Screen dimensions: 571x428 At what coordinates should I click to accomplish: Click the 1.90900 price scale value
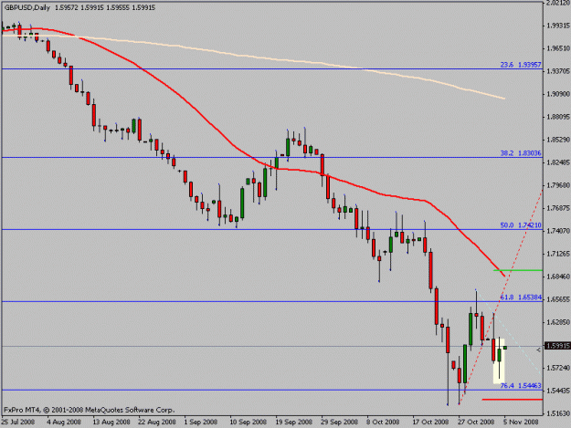pyautogui.click(x=558, y=94)
